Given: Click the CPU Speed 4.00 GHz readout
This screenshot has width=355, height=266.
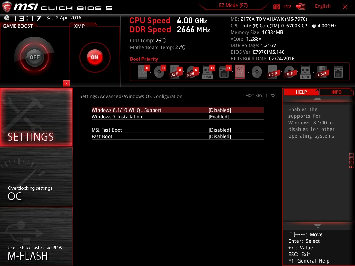Looking at the screenshot, I should (x=168, y=20).
